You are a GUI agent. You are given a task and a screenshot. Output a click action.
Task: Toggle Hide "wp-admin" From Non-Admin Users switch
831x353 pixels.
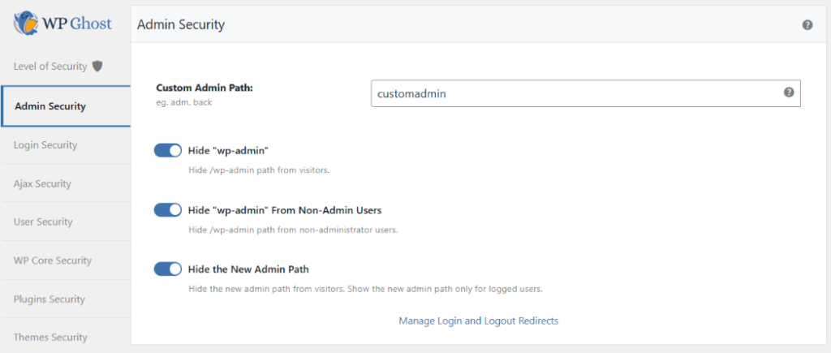[x=168, y=210]
